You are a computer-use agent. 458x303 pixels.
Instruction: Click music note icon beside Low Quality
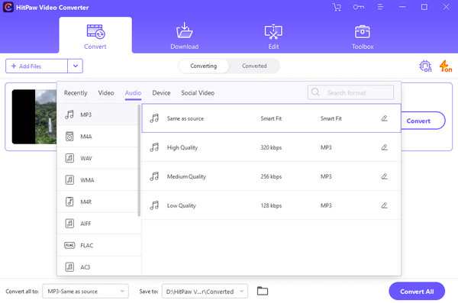[154, 205]
